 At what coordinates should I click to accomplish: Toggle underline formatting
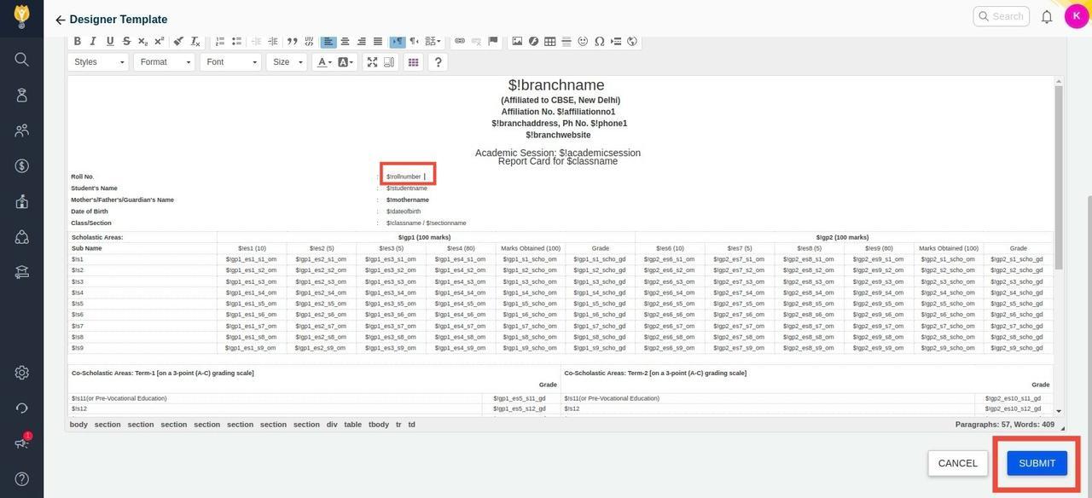pos(110,41)
